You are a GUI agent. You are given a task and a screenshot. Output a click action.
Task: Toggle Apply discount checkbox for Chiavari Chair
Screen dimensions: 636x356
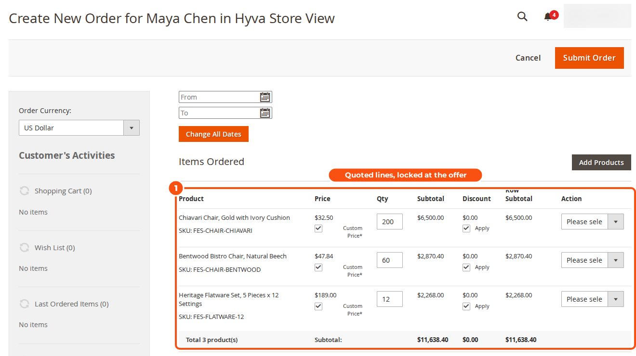(x=466, y=229)
